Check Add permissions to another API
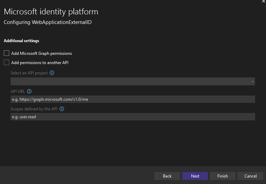Image resolution: width=266 pixels, height=184 pixels. (7, 62)
